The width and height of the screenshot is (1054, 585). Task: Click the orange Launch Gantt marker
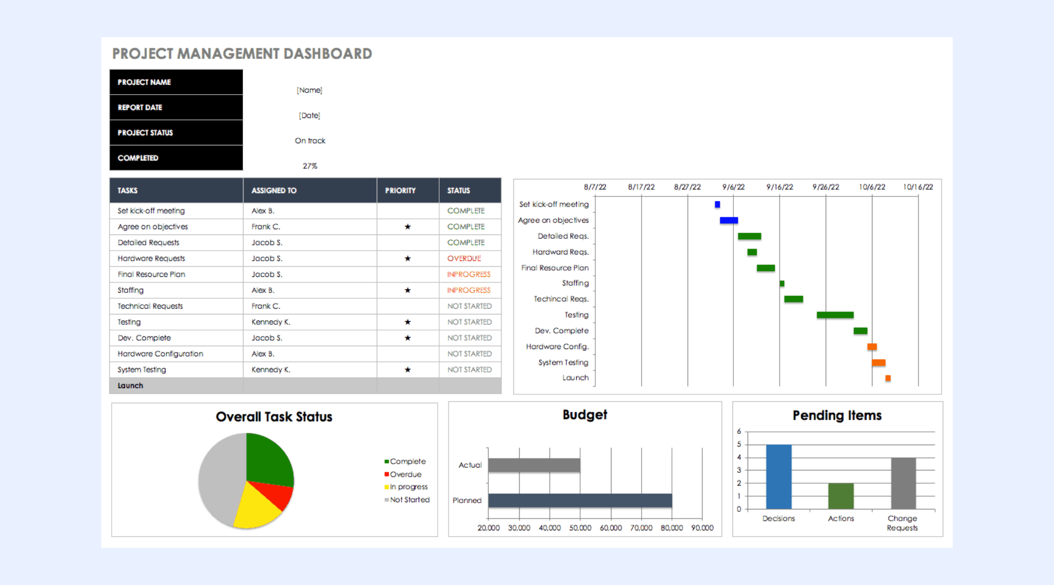888,378
